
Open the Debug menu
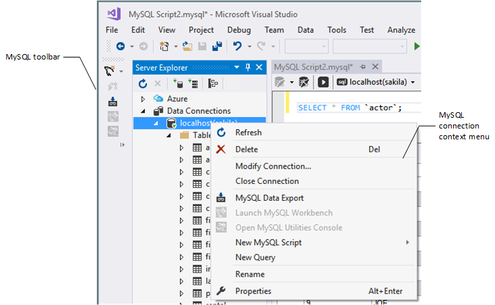239,30
